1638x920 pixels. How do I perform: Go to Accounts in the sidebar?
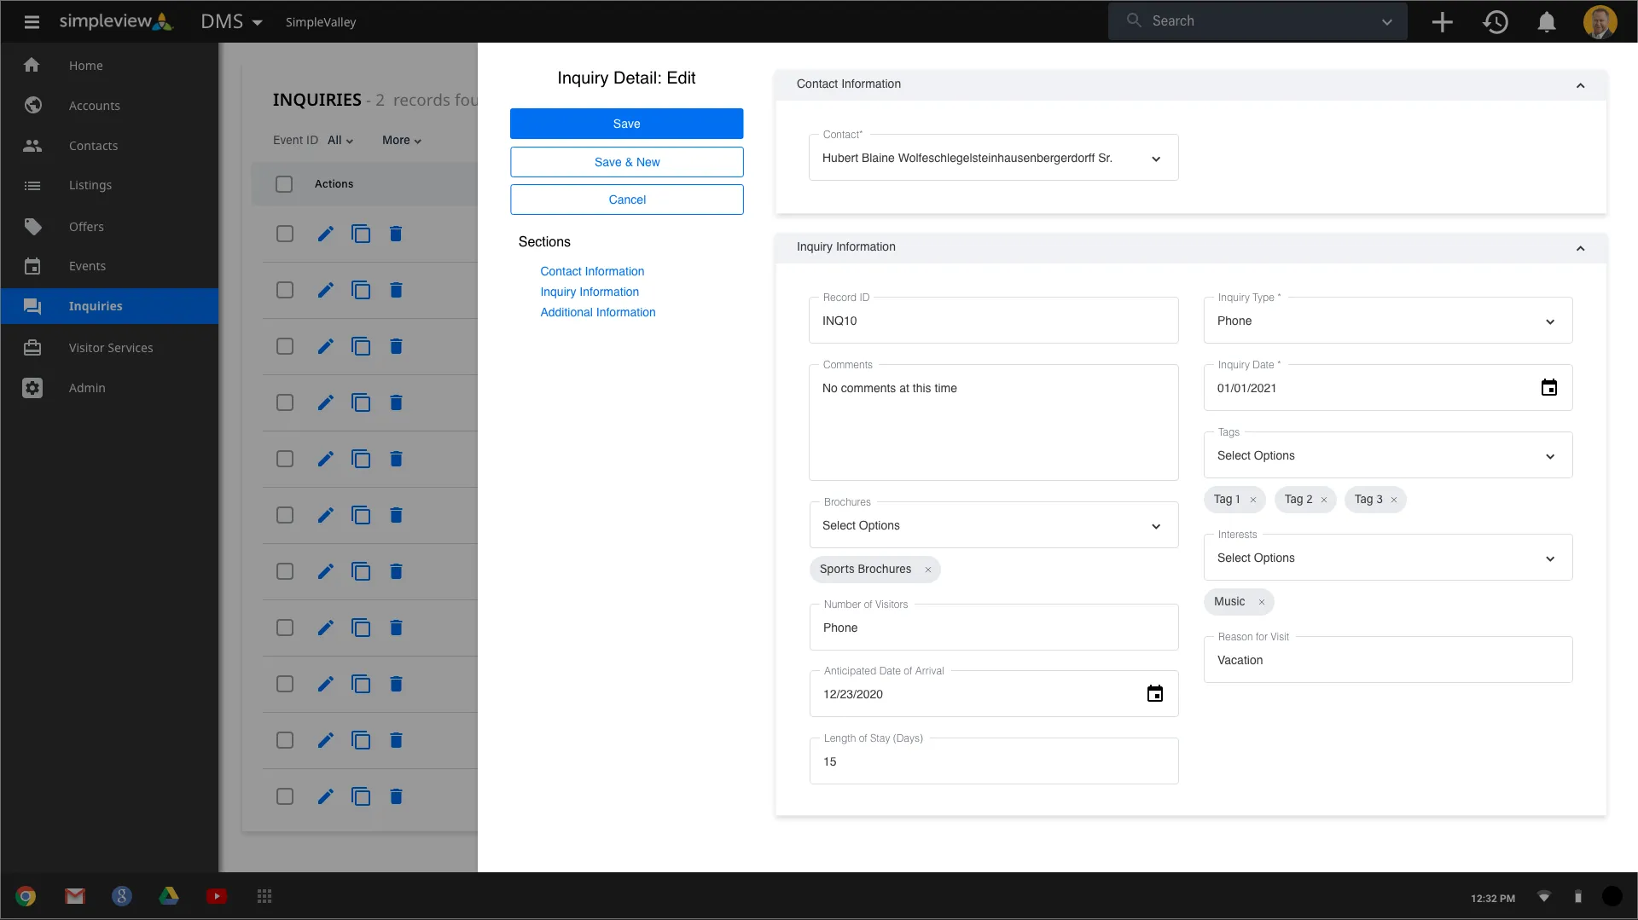[x=109, y=106]
